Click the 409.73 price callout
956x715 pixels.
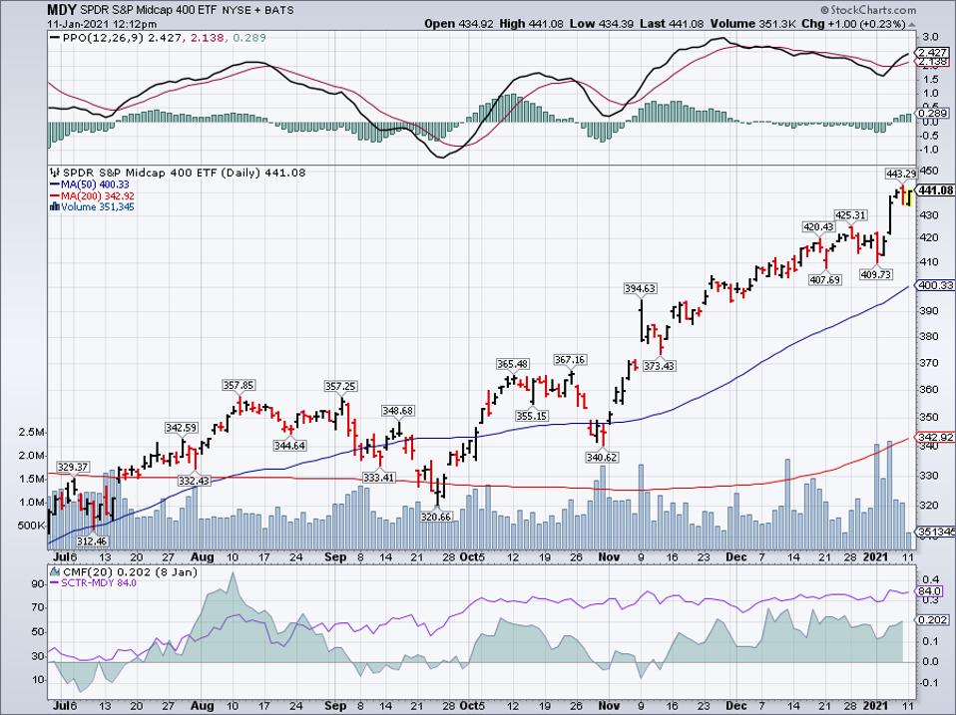pyautogui.click(x=875, y=274)
